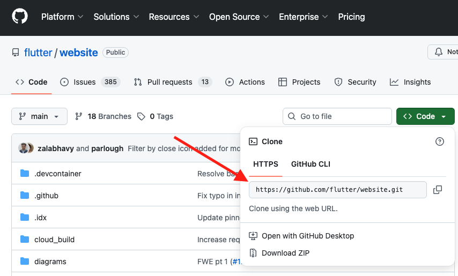This screenshot has width=458, height=276.
Task: Open the website repository link
Action: [79, 53]
